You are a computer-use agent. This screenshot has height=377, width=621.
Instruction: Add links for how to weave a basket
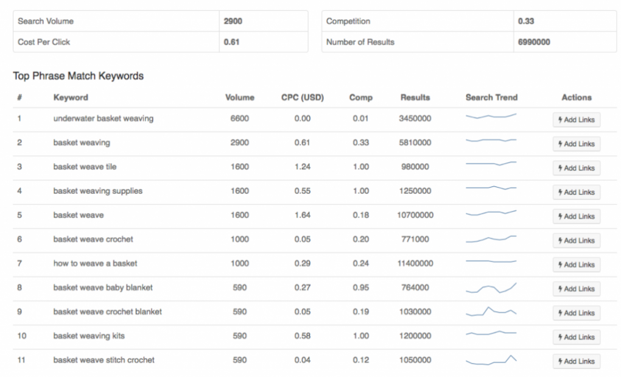(x=576, y=265)
